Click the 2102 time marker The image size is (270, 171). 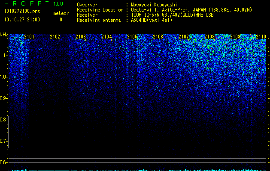pos(55,37)
